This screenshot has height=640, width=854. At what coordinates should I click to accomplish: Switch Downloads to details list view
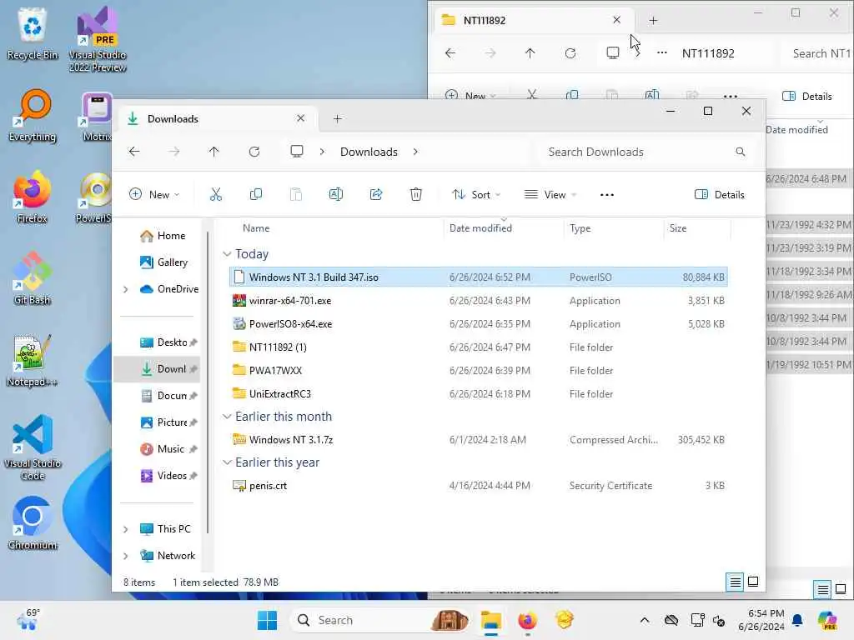(x=736, y=582)
